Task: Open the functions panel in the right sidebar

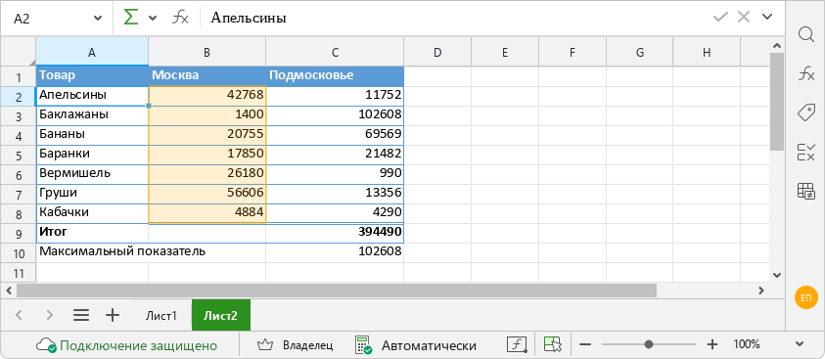Action: 806,74
